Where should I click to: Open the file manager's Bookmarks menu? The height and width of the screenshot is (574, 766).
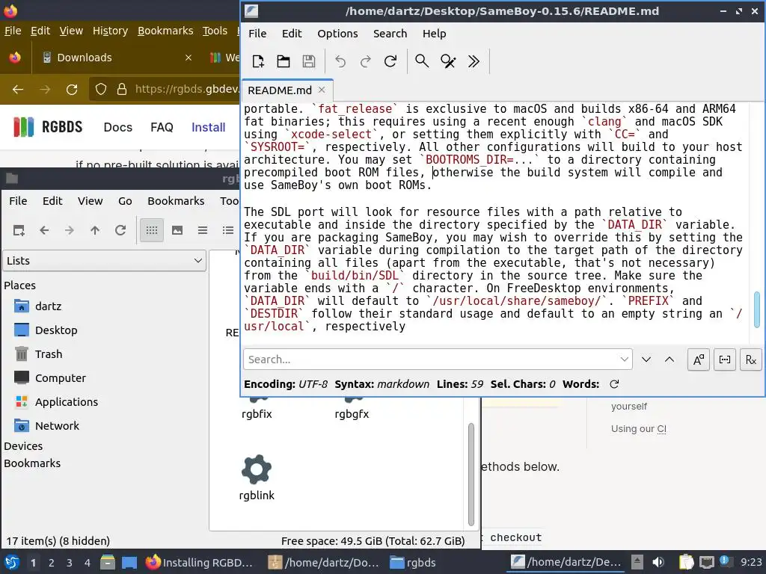pyautogui.click(x=176, y=200)
